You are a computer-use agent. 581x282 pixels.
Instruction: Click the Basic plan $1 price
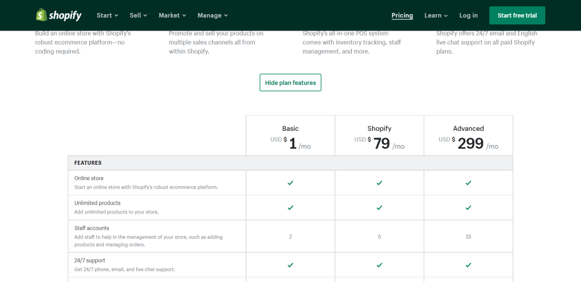pos(290,143)
